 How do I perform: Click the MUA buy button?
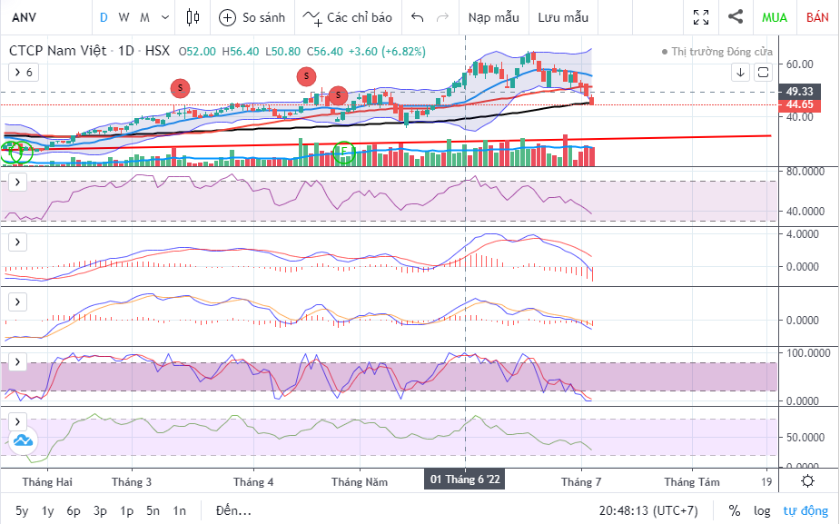[775, 17]
